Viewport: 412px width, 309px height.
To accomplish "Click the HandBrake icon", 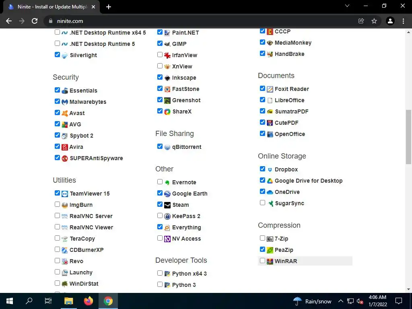I will [x=270, y=54].
